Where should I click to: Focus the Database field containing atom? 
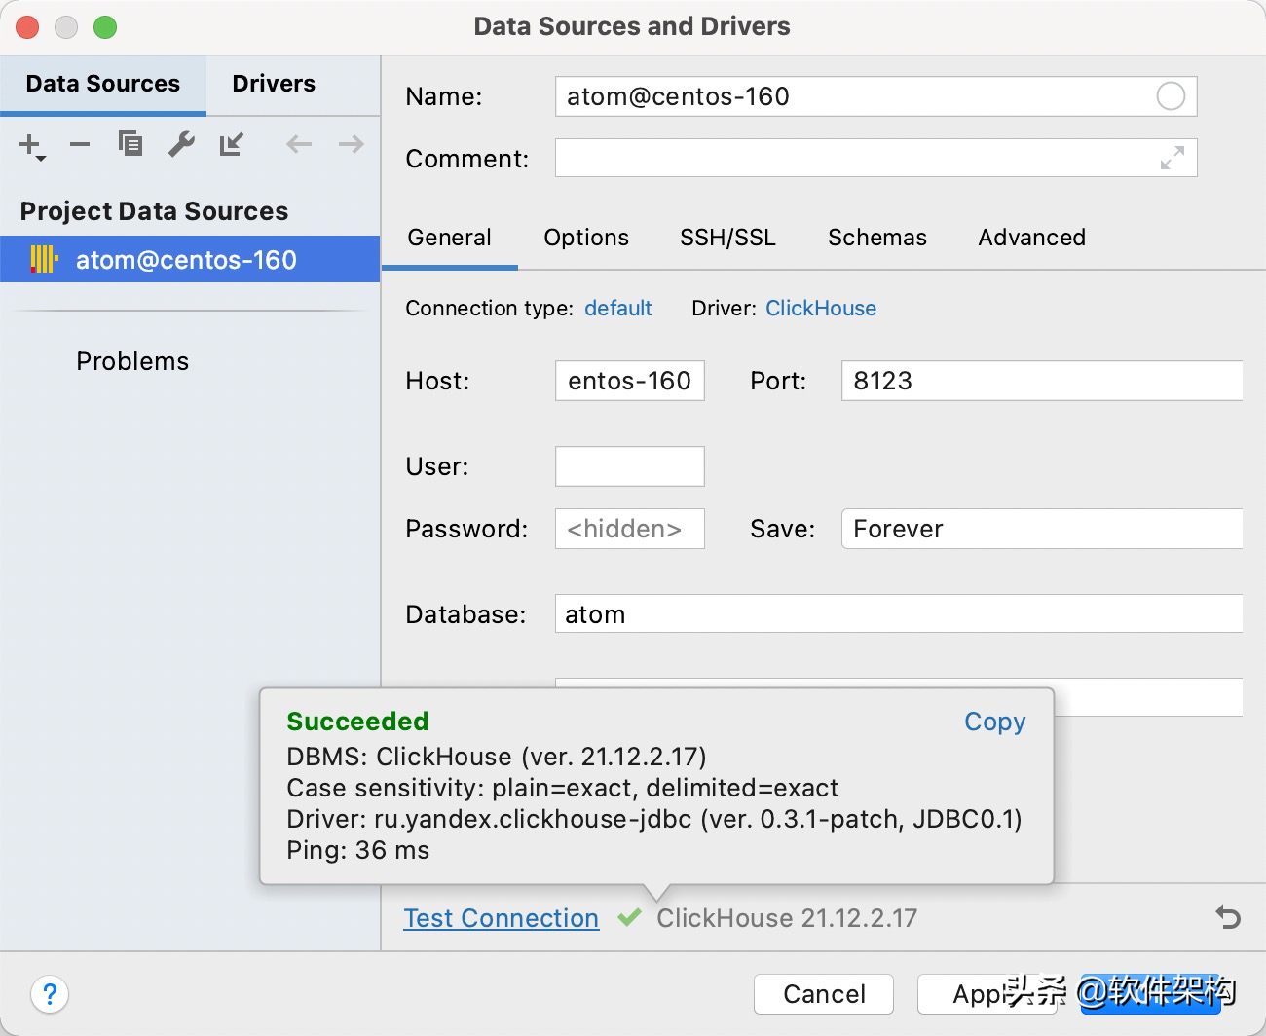click(x=899, y=614)
